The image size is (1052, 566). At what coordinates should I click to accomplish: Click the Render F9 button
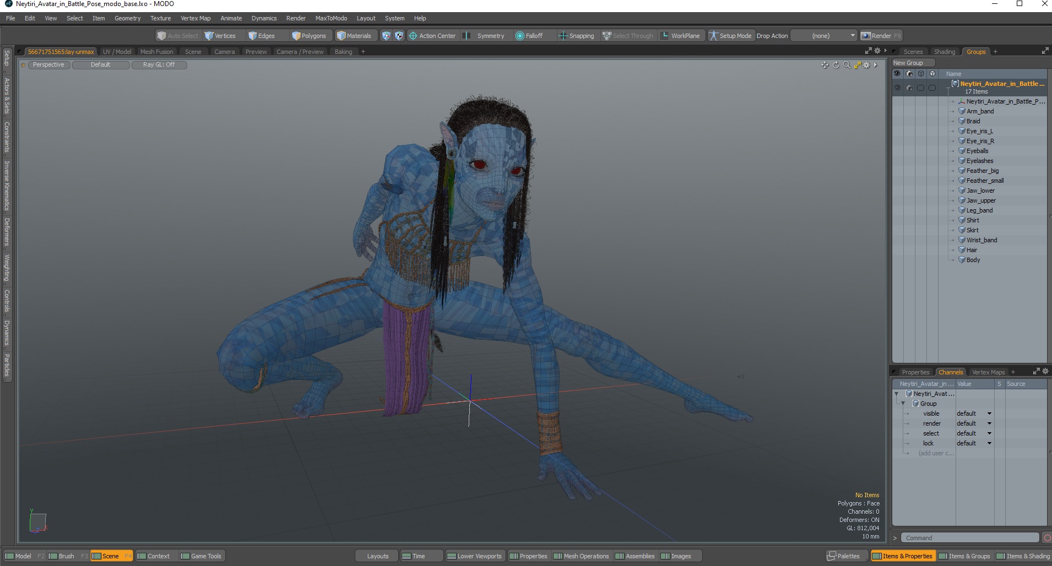(881, 36)
